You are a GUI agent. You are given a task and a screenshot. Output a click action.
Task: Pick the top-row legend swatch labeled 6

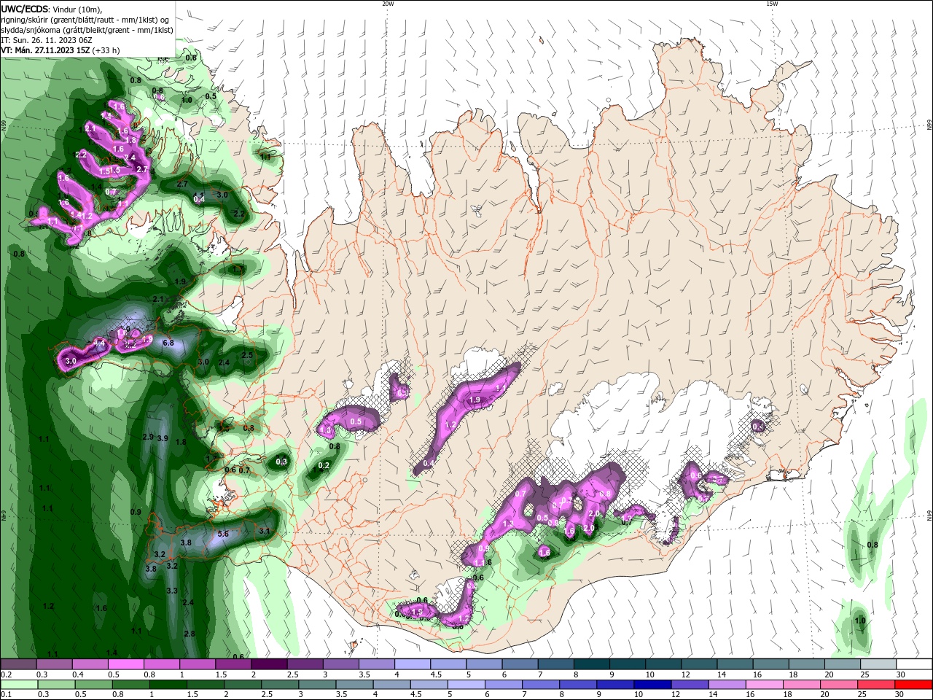click(520, 664)
